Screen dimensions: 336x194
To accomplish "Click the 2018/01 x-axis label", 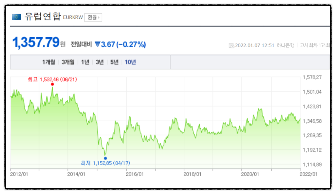I will (x=192, y=174).
